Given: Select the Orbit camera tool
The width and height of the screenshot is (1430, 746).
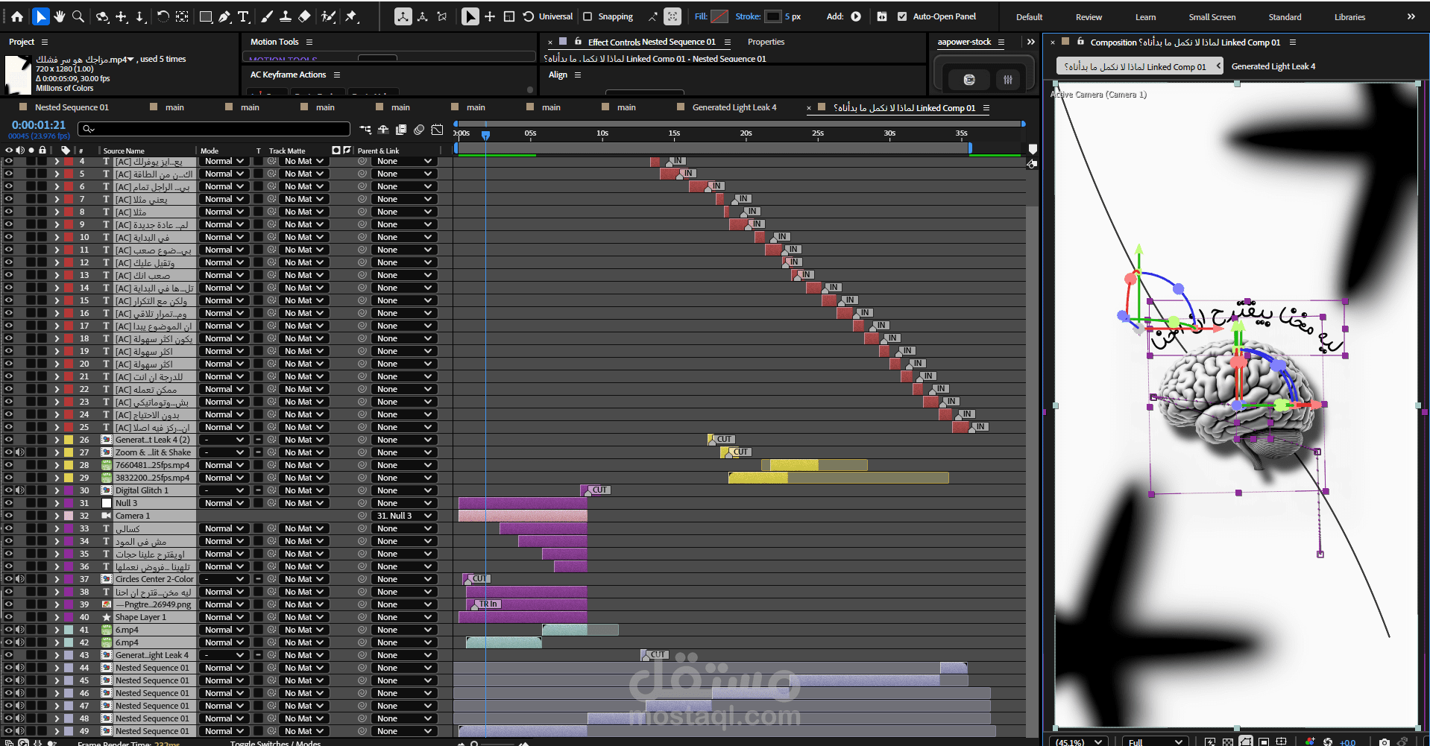Looking at the screenshot, I should point(102,16).
